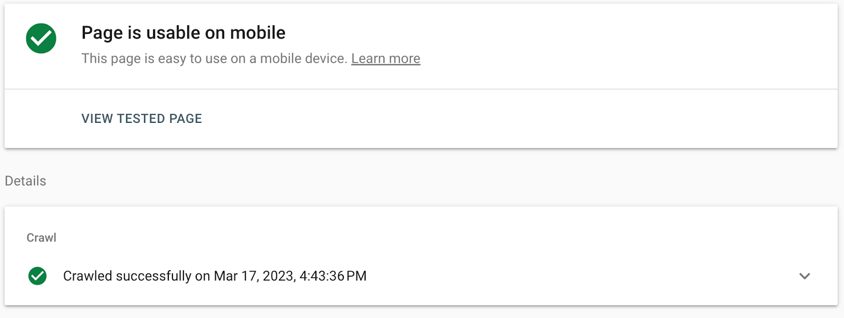Image resolution: width=844 pixels, height=318 pixels.
Task: Open the Learn more link
Action: 386,59
